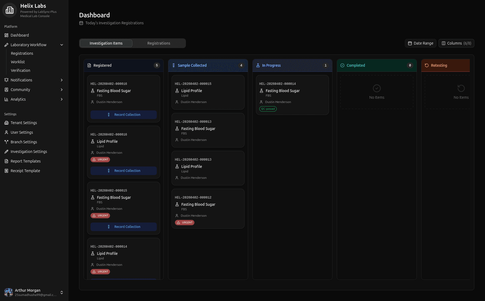The height and width of the screenshot is (301, 485).
Task: Click the Completed count badge 0
Action: coord(410,65)
